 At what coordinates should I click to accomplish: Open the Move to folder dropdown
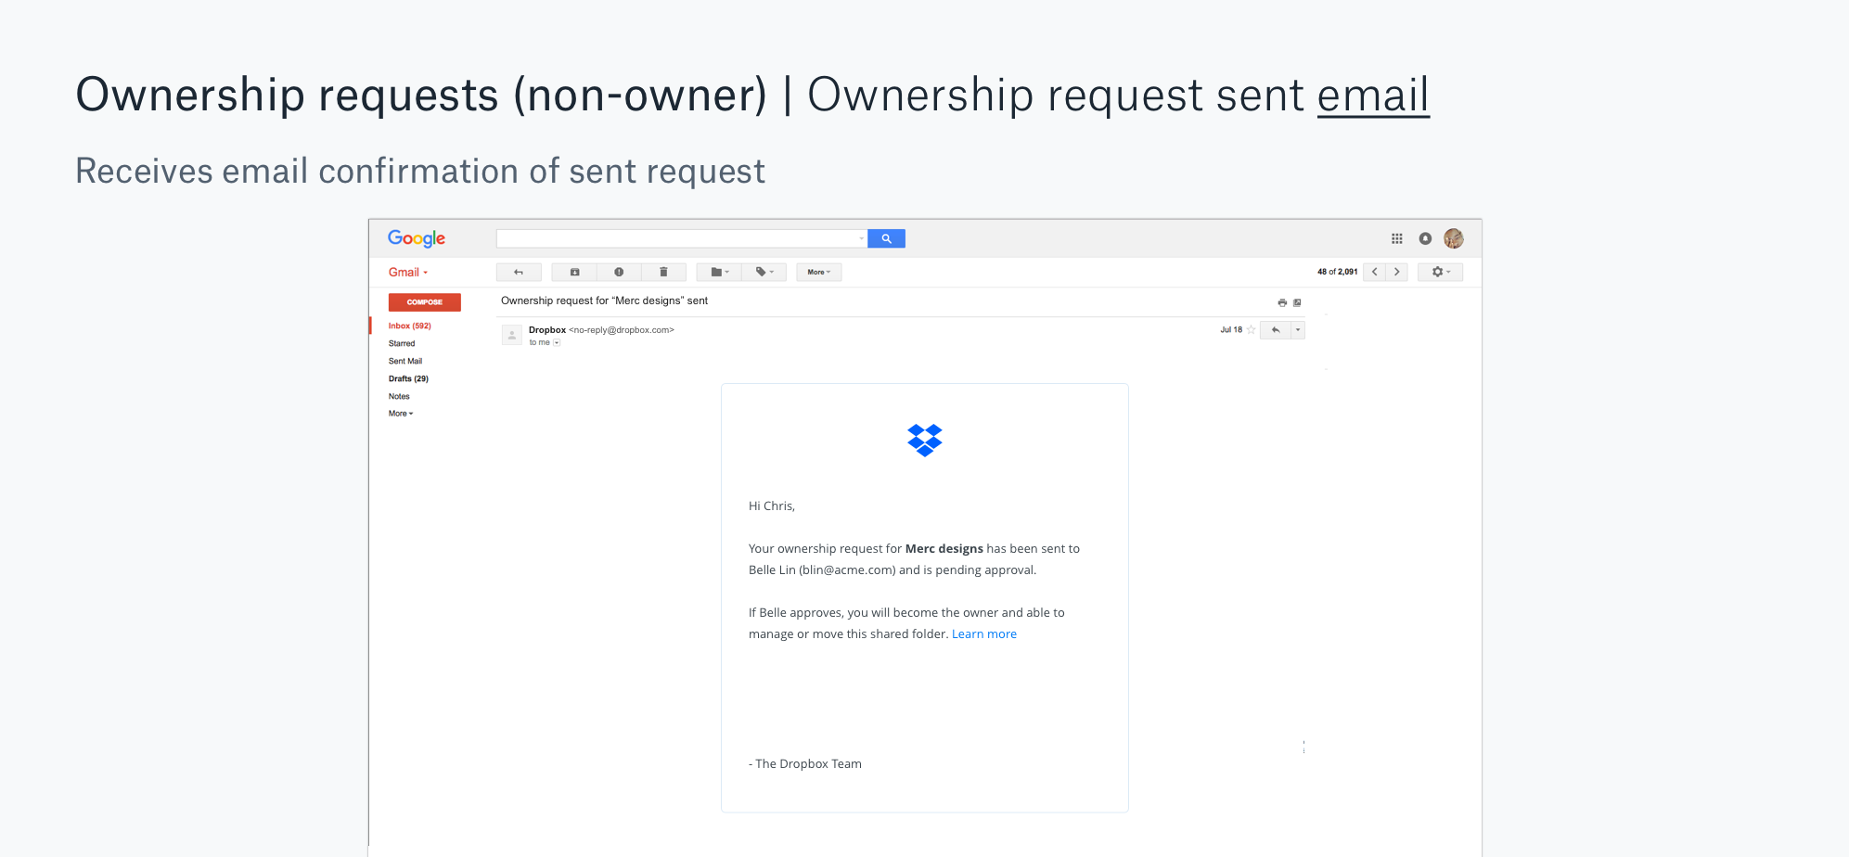click(x=717, y=272)
